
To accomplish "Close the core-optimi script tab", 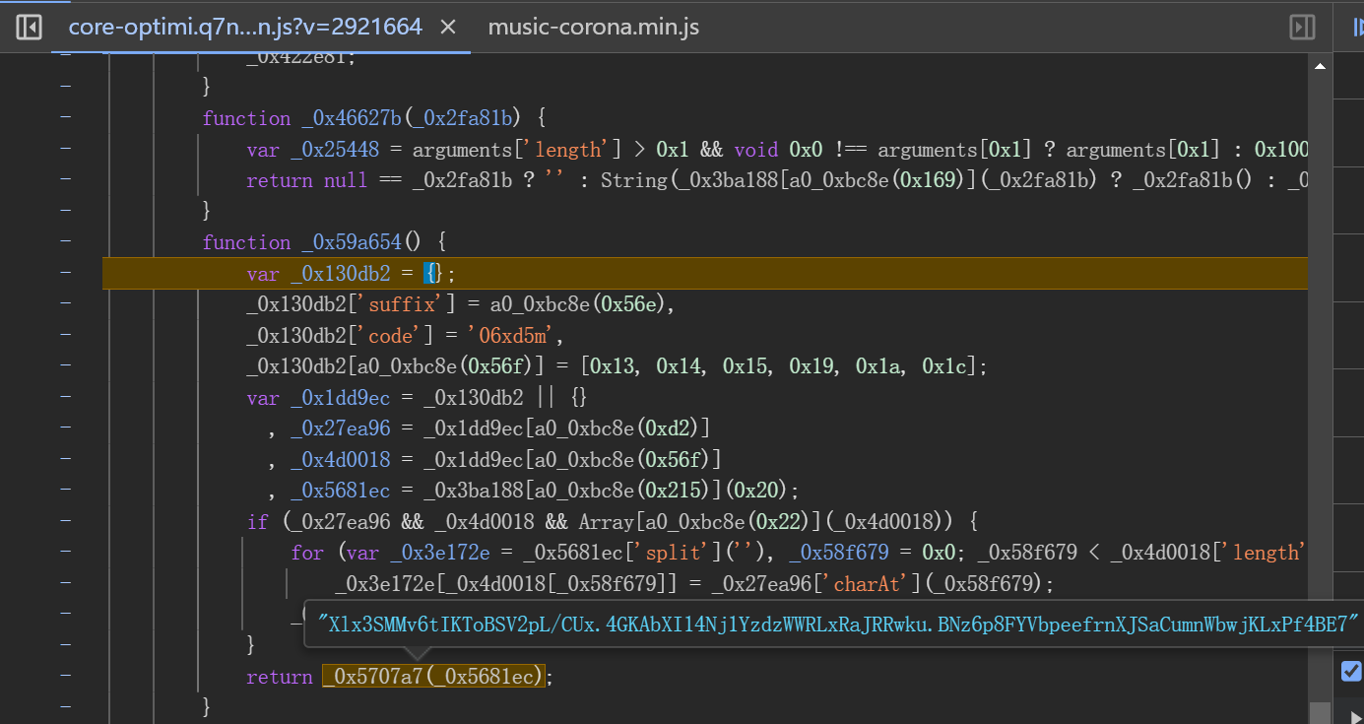I will tap(447, 27).
